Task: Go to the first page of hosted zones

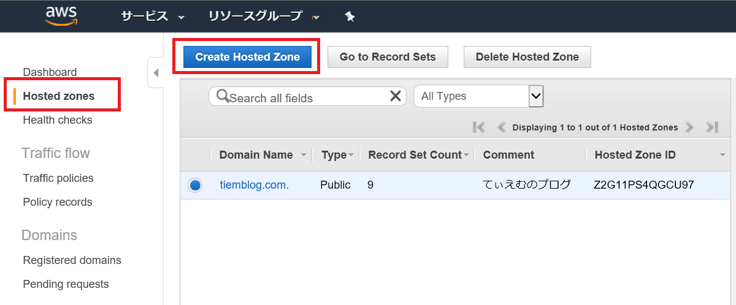Action: click(x=479, y=127)
